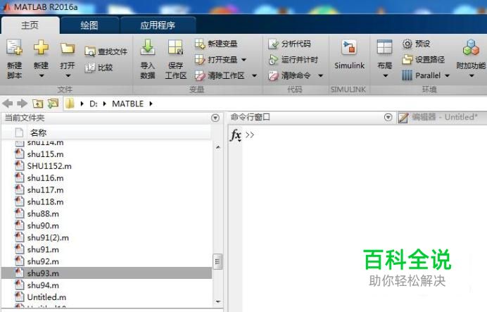Open Current Folder panel actions menu
The width and height of the screenshot is (487, 312).
tap(215, 118)
